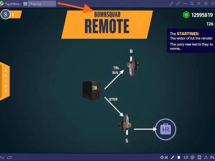Open search with the magnifier icon
Screen dimensions: 215x161
click(192, 4)
